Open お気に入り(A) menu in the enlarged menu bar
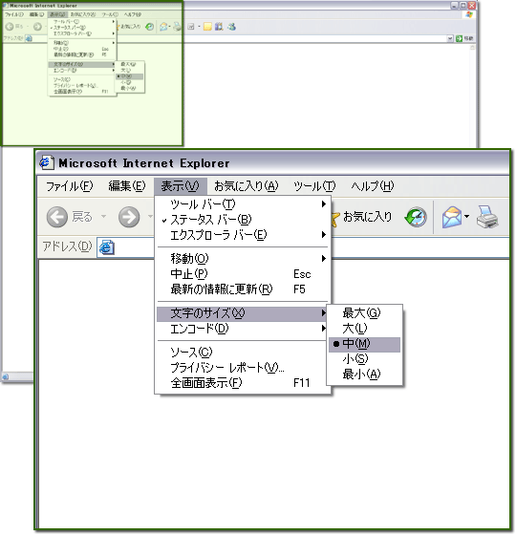The width and height of the screenshot is (516, 535). pos(247,186)
